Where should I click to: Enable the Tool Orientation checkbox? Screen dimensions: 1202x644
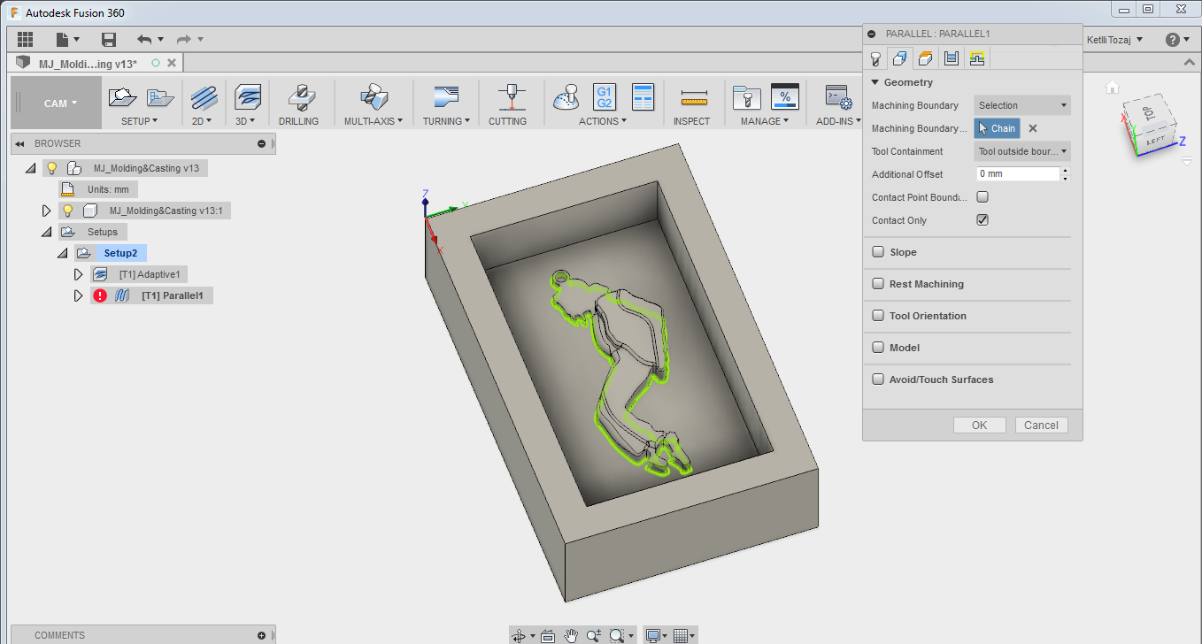tap(878, 316)
